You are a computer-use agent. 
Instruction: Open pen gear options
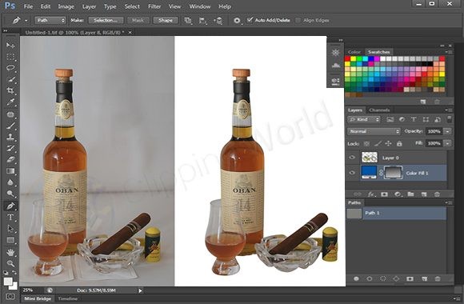237,21
